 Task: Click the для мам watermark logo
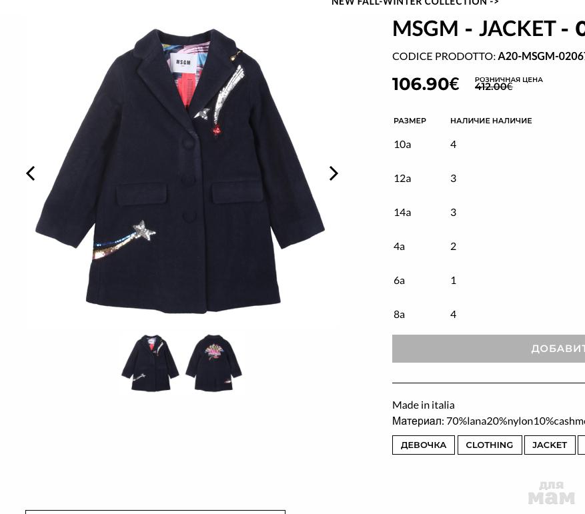coord(552,493)
